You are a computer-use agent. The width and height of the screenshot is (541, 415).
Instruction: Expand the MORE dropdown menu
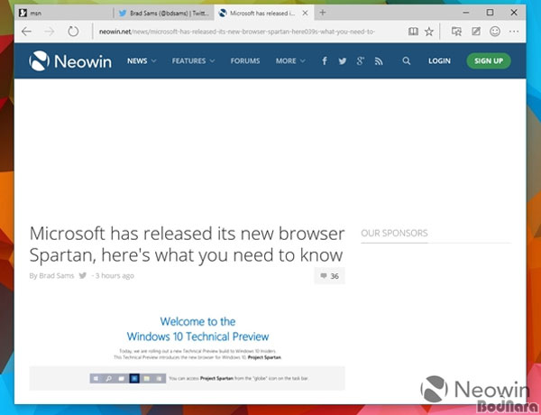pyautogui.click(x=290, y=61)
